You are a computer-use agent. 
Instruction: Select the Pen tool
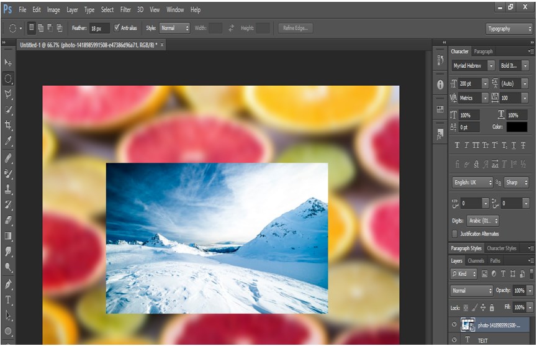click(8, 284)
